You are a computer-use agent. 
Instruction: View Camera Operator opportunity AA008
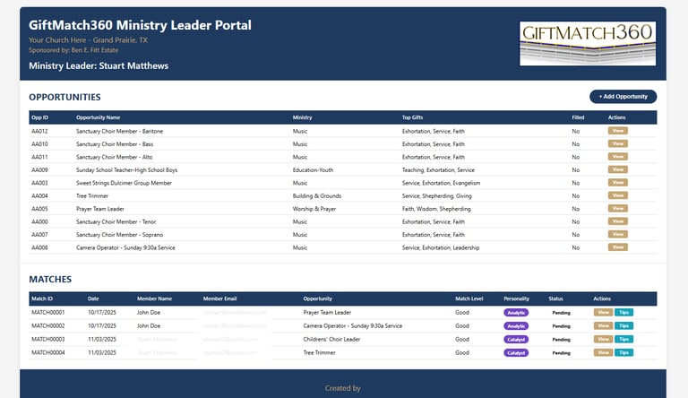coord(618,247)
